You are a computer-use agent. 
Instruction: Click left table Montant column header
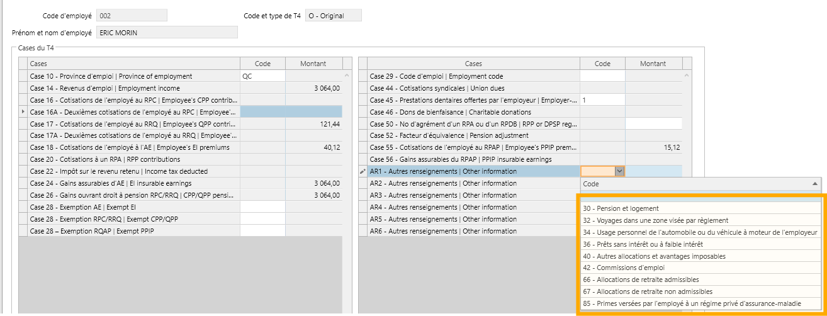click(x=313, y=64)
